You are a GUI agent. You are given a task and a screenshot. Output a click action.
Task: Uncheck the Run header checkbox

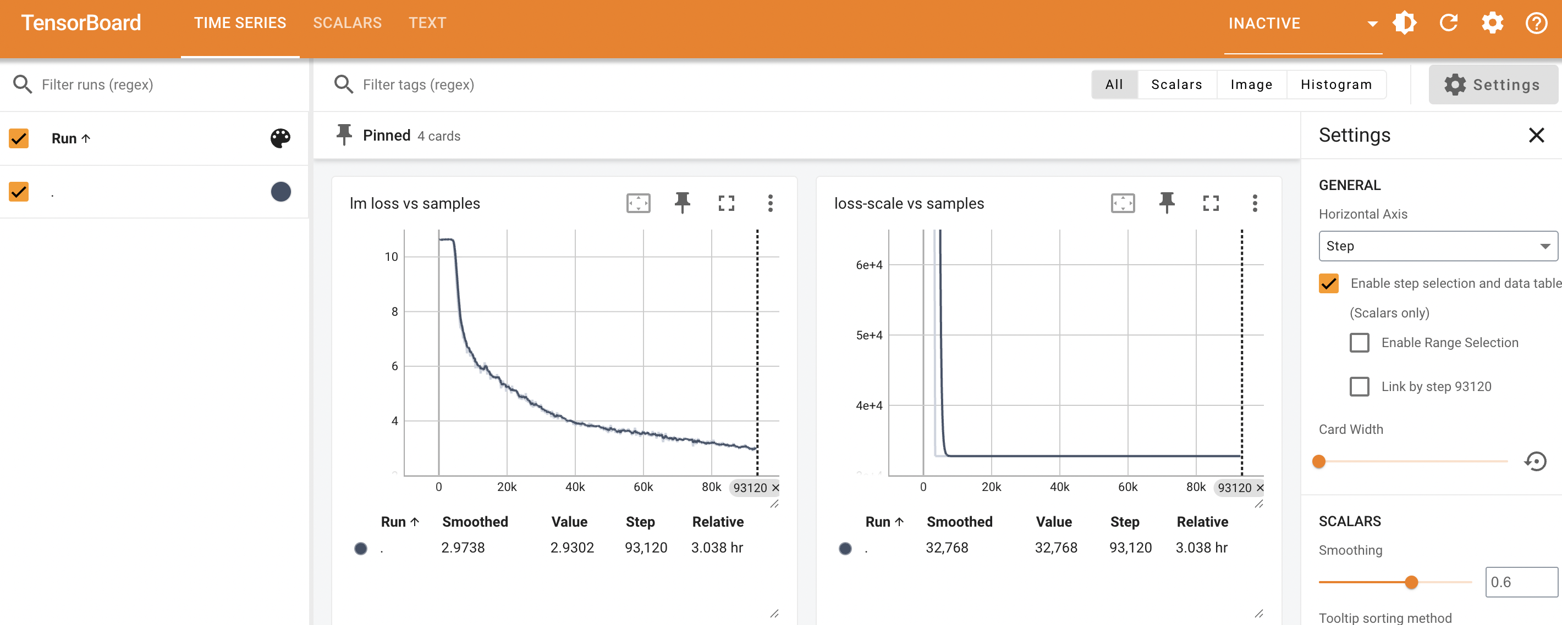tap(19, 138)
